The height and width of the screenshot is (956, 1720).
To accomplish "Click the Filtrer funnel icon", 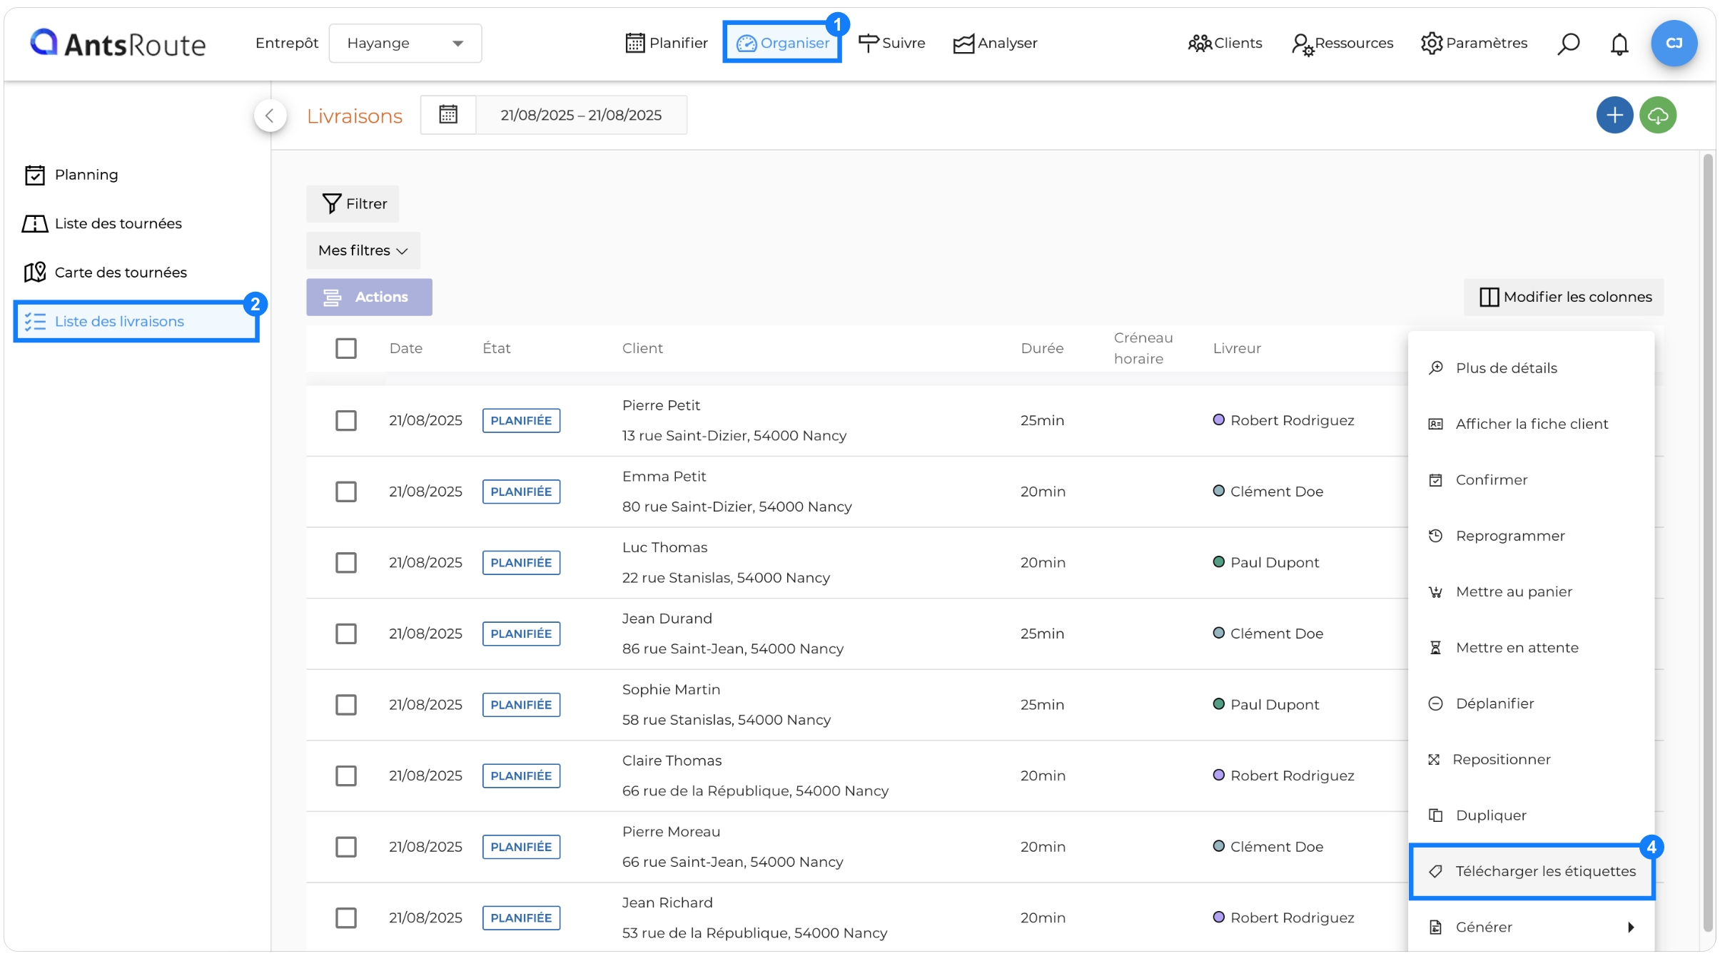I will 331,203.
